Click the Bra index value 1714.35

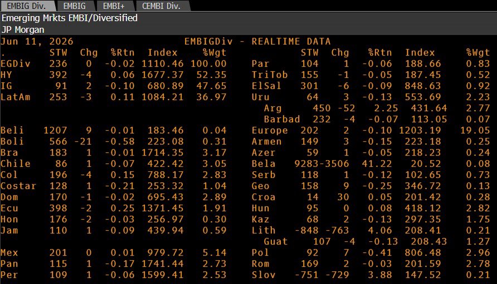[163, 152]
